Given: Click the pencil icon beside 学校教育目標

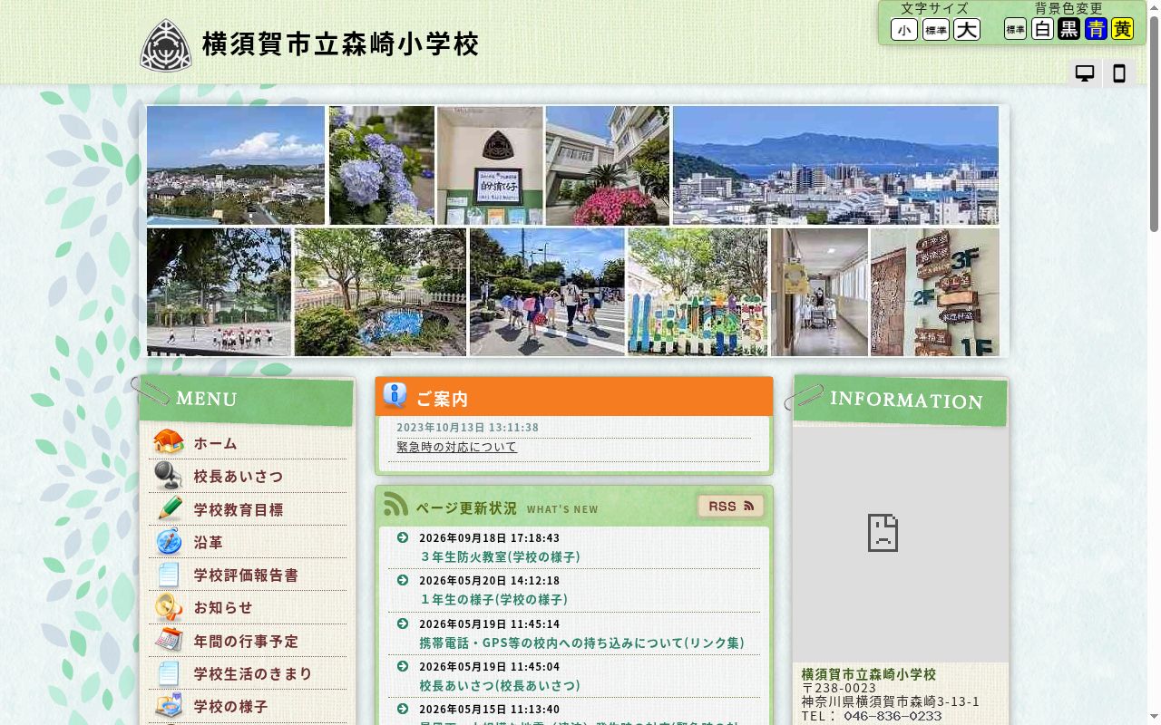Looking at the screenshot, I should pyautogui.click(x=169, y=508).
